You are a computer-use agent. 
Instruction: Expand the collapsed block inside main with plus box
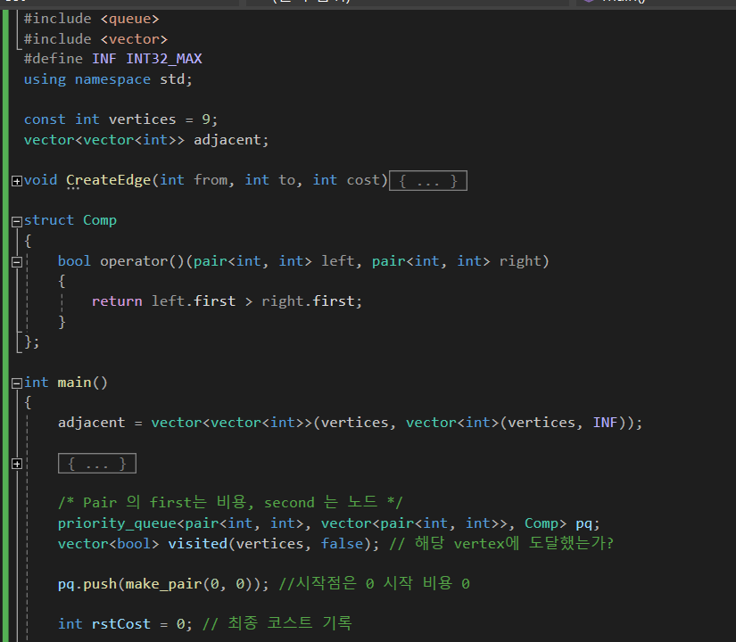(16, 465)
